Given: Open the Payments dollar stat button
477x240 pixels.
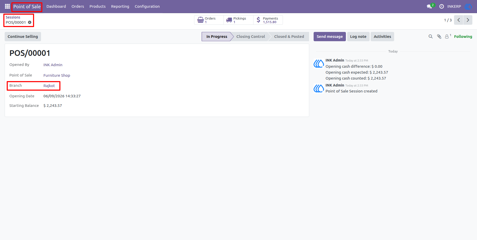Looking at the screenshot, I should (x=268, y=20).
